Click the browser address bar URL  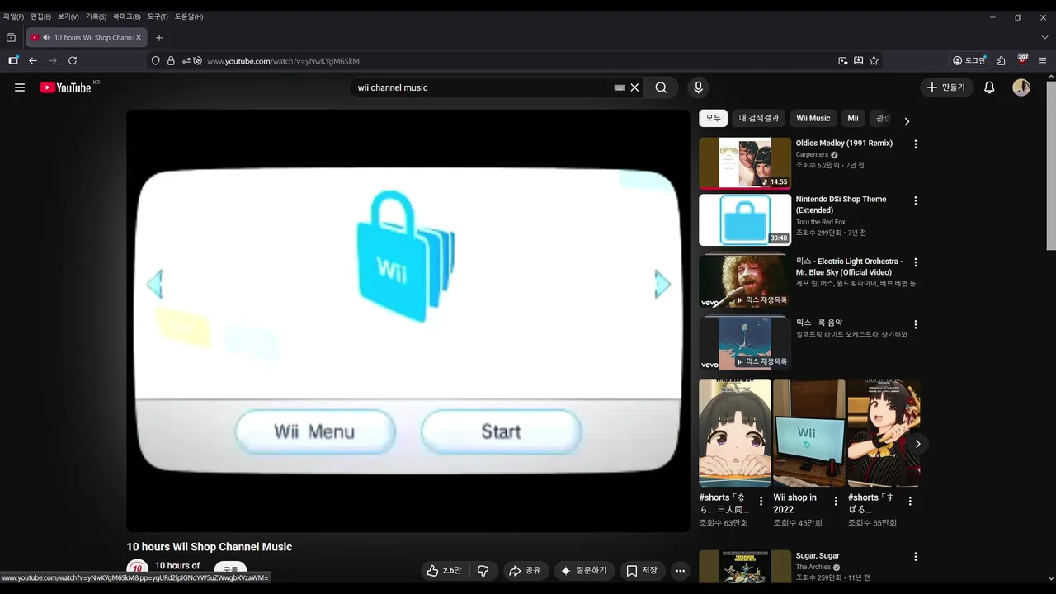283,60
